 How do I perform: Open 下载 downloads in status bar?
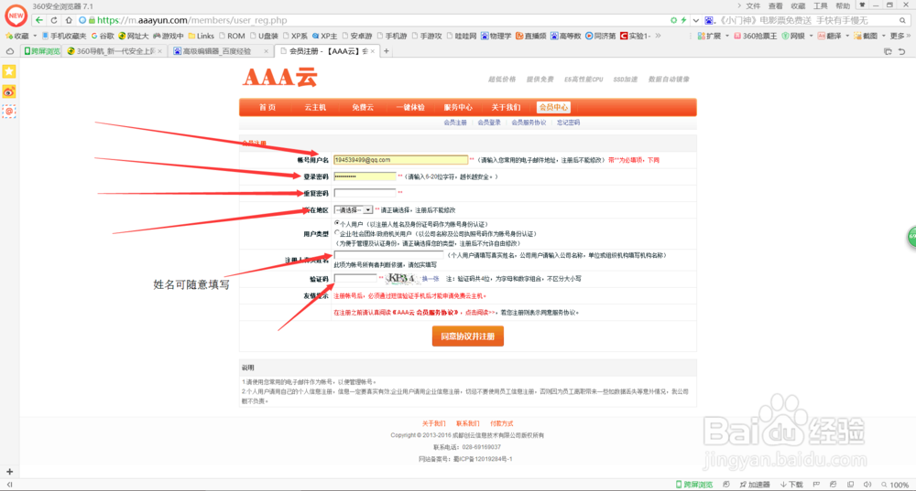pos(791,485)
